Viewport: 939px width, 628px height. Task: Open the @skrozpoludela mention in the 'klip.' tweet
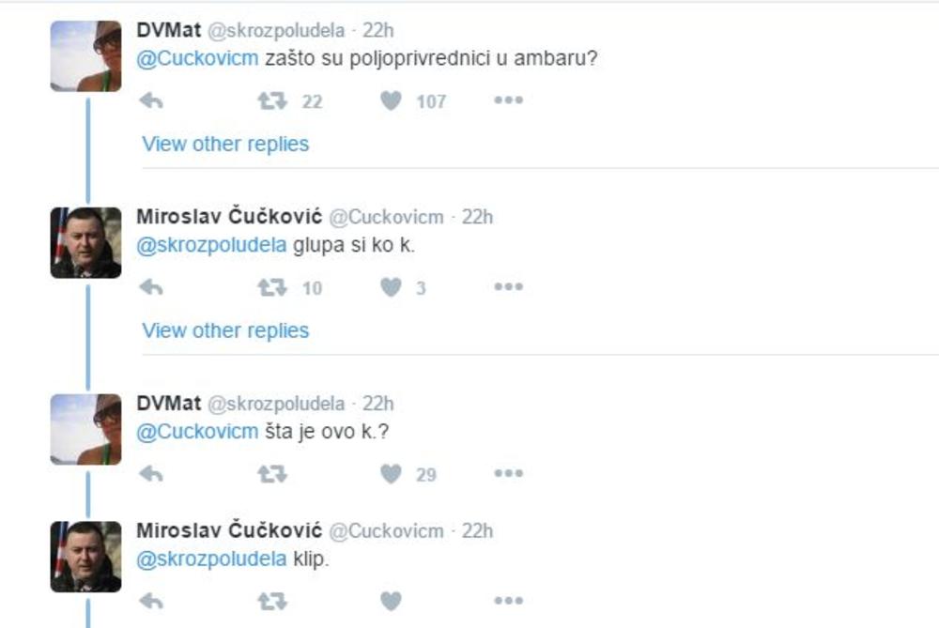(211, 559)
